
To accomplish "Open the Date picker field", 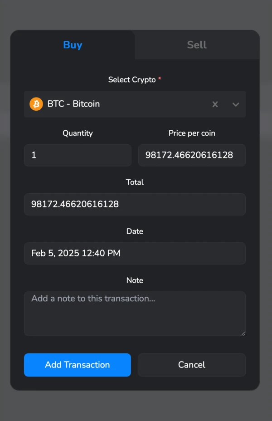I will click(135, 253).
